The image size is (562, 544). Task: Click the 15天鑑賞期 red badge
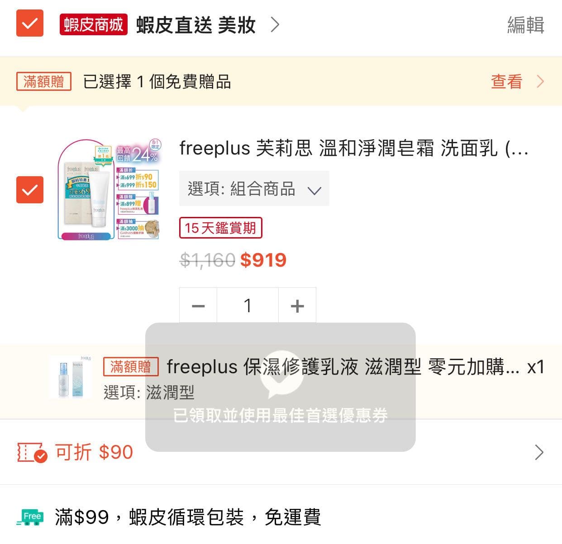221,228
